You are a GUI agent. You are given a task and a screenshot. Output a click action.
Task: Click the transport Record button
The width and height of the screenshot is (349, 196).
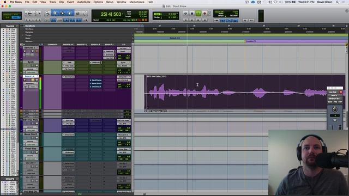point(204,14)
